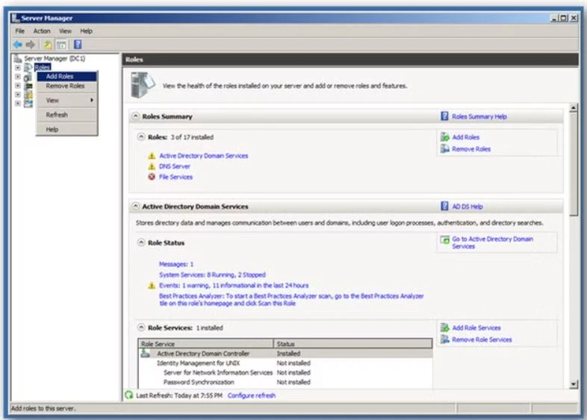The width and height of the screenshot is (587, 420).
Task: Collapse the Roles: 3 of 17 installed chevron
Action: 141,137
